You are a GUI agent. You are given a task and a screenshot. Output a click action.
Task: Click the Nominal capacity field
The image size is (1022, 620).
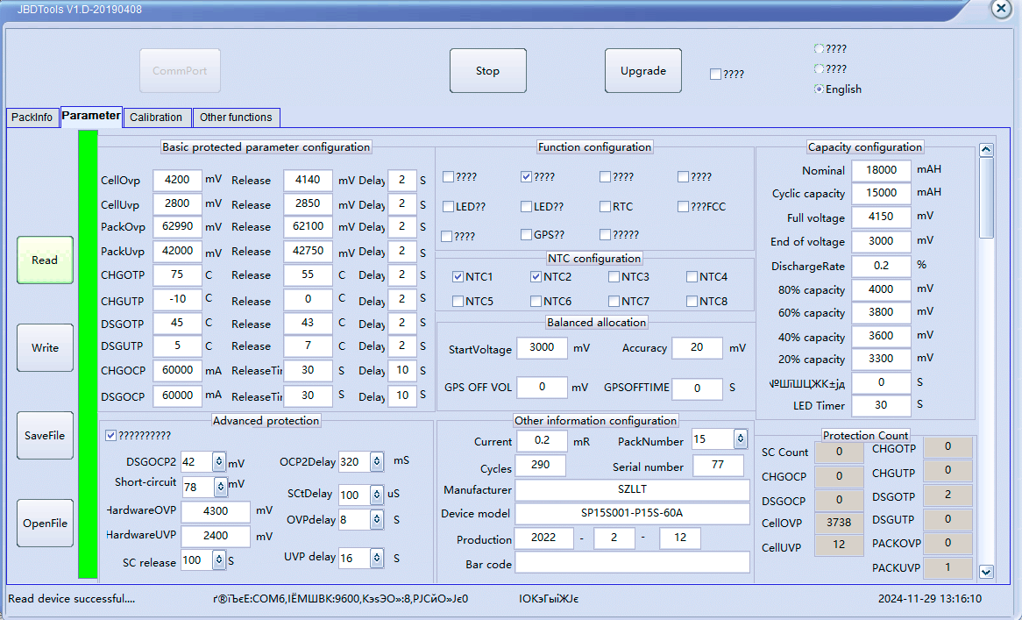click(x=881, y=170)
